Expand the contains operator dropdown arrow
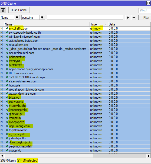Screen dimensions: 151x164 (x=42, y=17)
